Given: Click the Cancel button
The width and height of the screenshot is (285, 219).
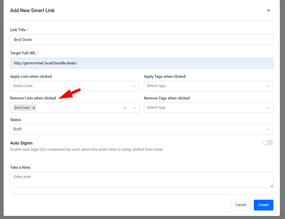Looking at the screenshot, I should 241,205.
